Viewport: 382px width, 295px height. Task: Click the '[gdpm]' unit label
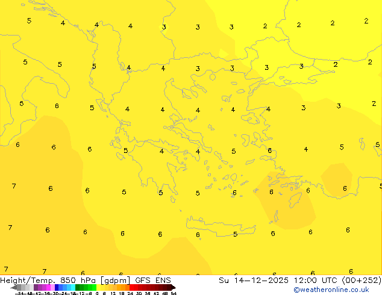[115, 281]
